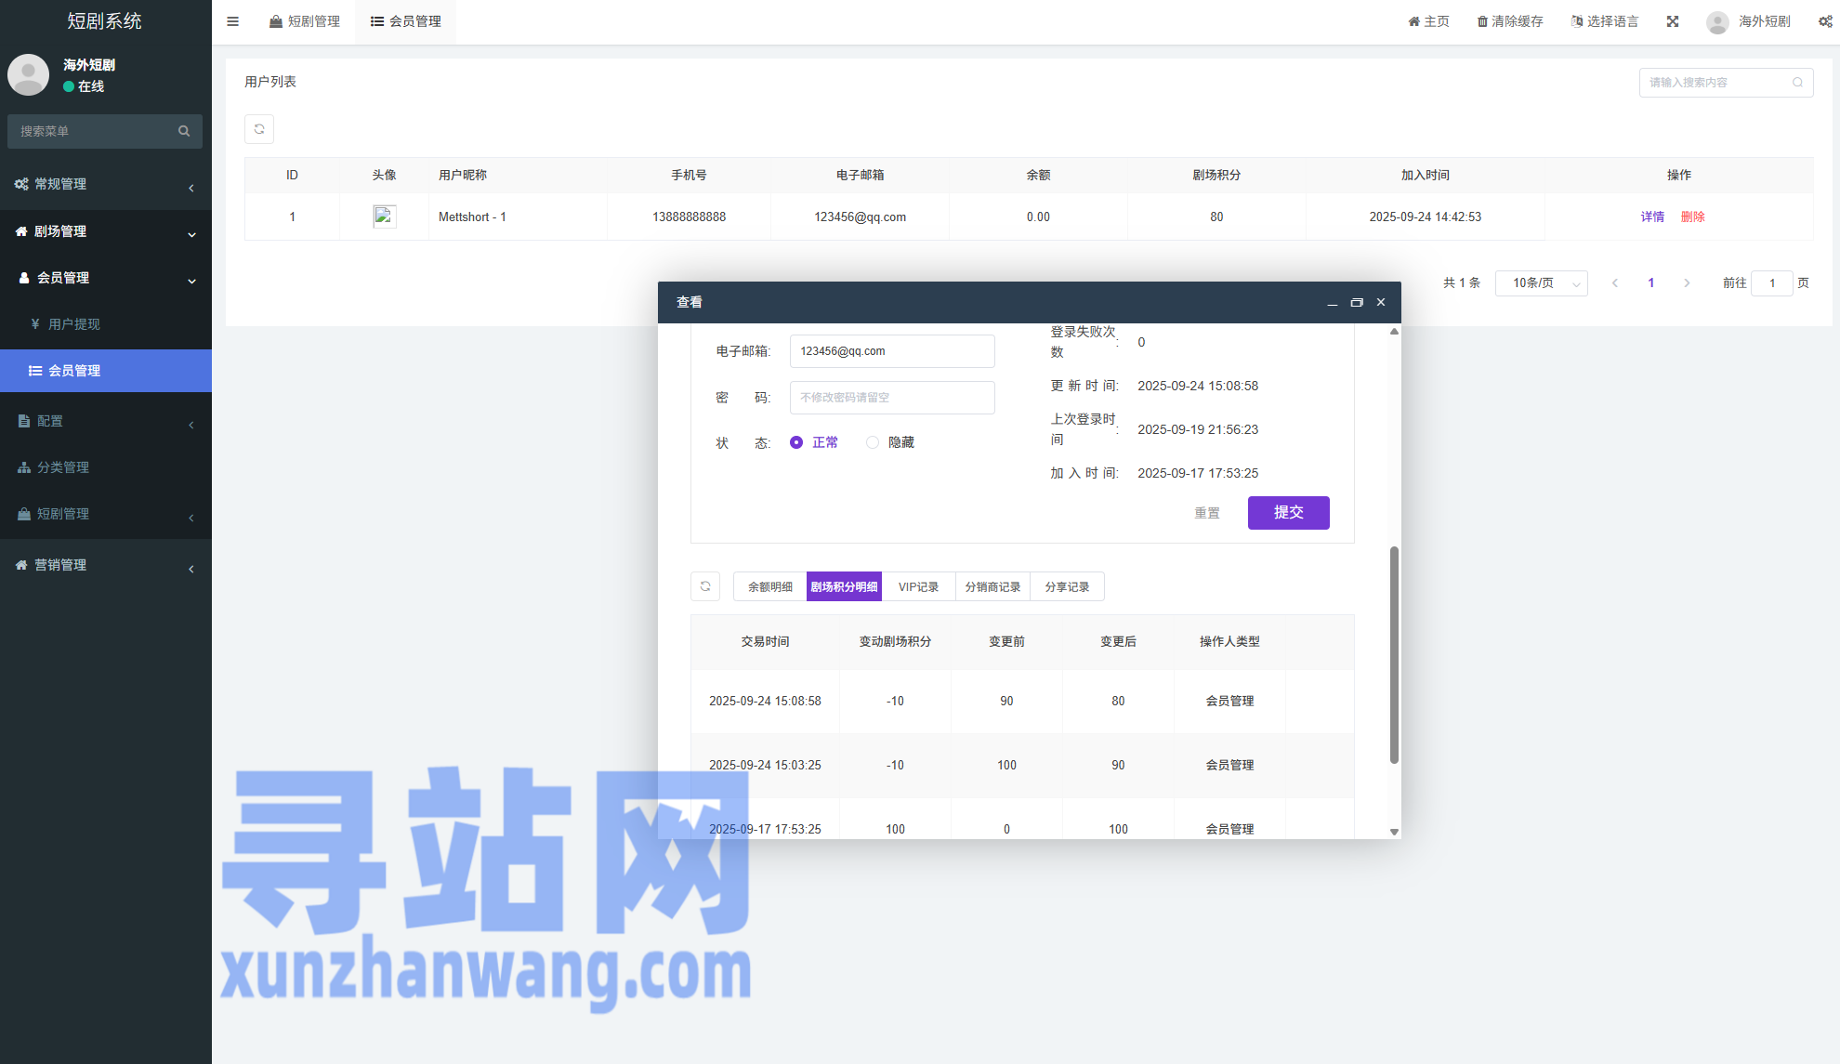1840x1064 pixels.
Task: Select the 隐藏 status radio button
Action: (x=873, y=442)
